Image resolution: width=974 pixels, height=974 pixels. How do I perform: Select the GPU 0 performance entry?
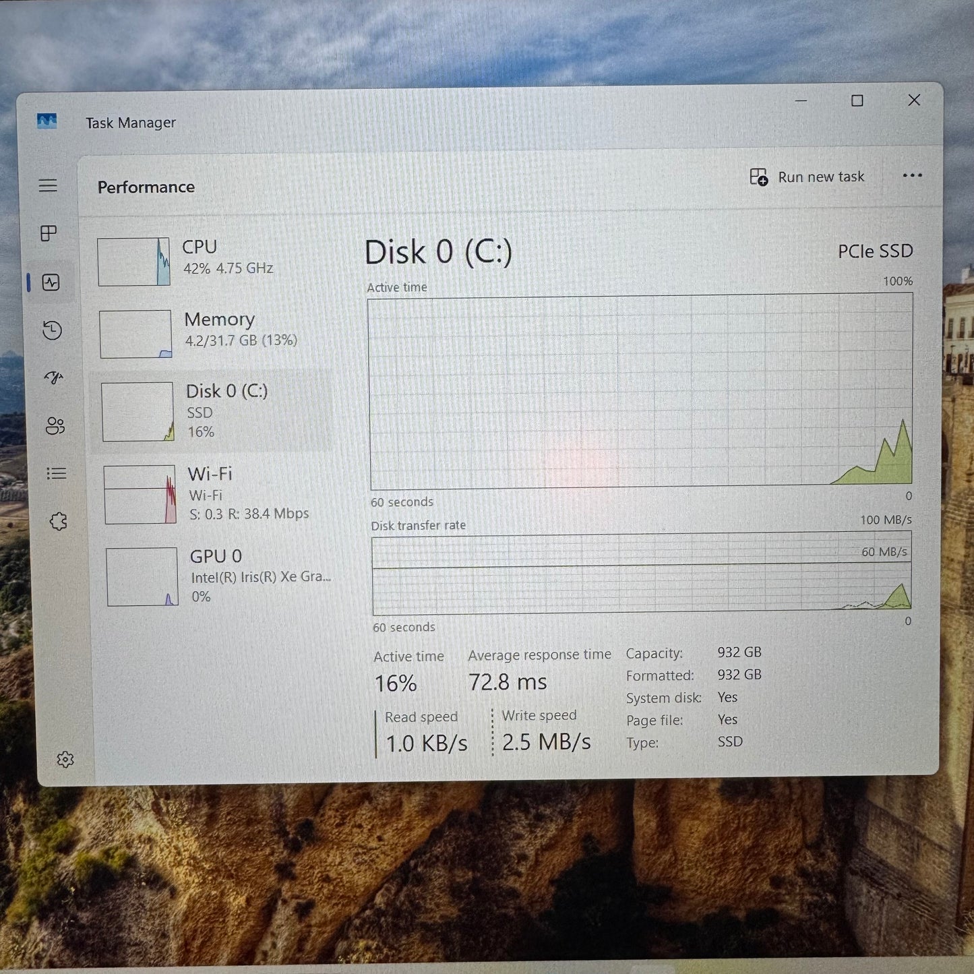point(216,576)
